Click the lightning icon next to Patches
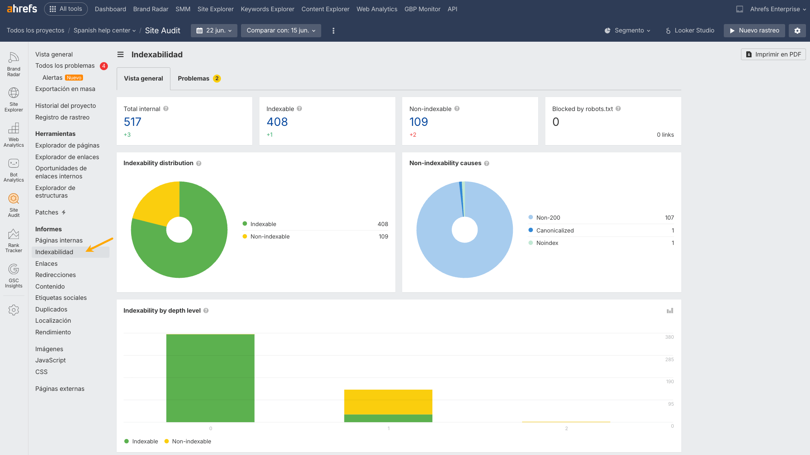Image resolution: width=810 pixels, height=455 pixels. (x=64, y=212)
